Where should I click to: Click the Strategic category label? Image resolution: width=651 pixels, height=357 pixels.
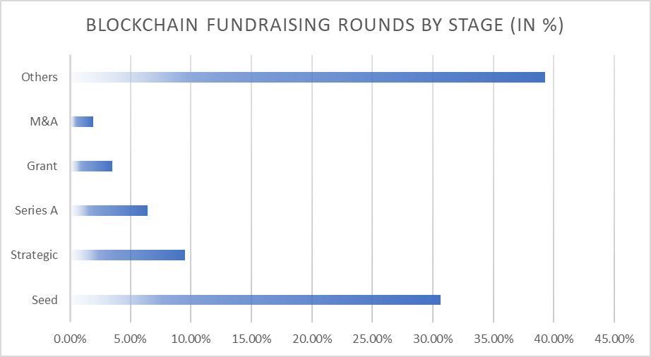[34, 255]
